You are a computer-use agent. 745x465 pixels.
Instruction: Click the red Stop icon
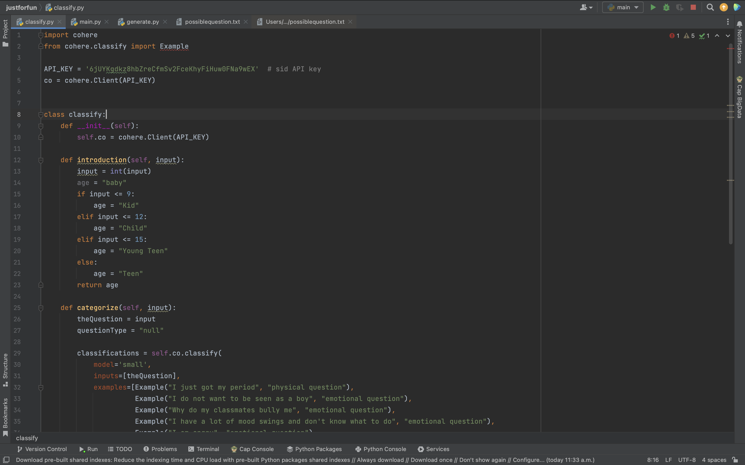click(x=693, y=7)
